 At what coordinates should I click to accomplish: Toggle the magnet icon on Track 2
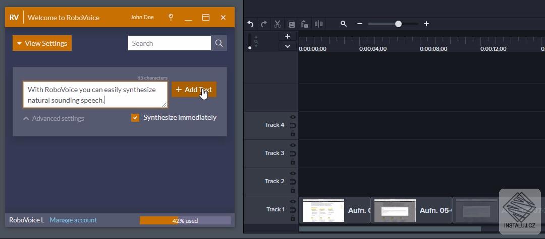293,182
